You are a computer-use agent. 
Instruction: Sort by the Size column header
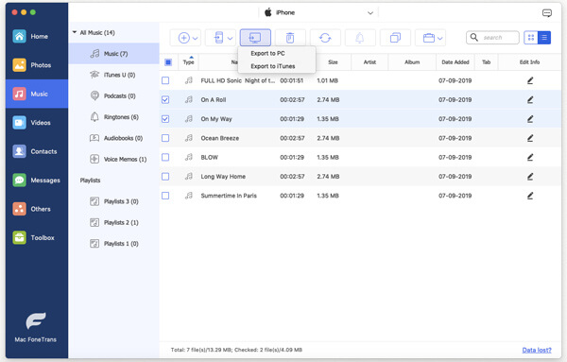tap(333, 62)
